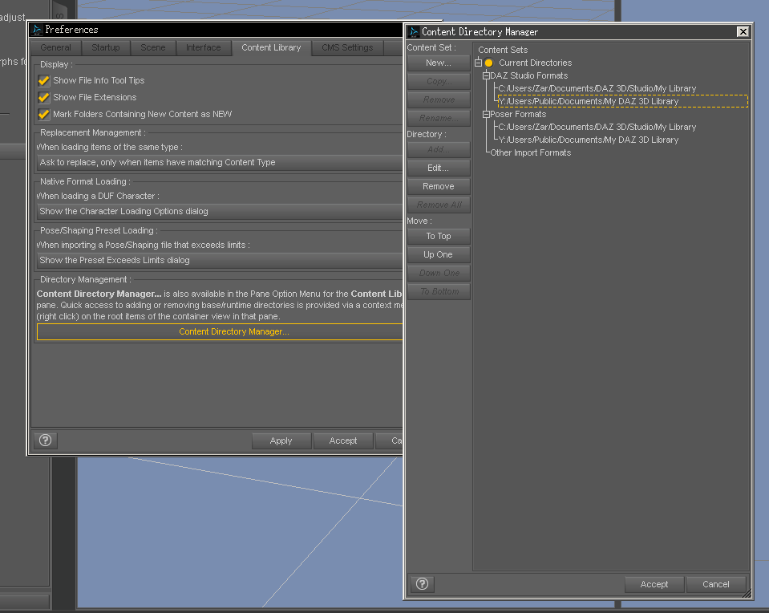Click Accept in the Preferences dialog
The height and width of the screenshot is (613, 769).
click(343, 440)
